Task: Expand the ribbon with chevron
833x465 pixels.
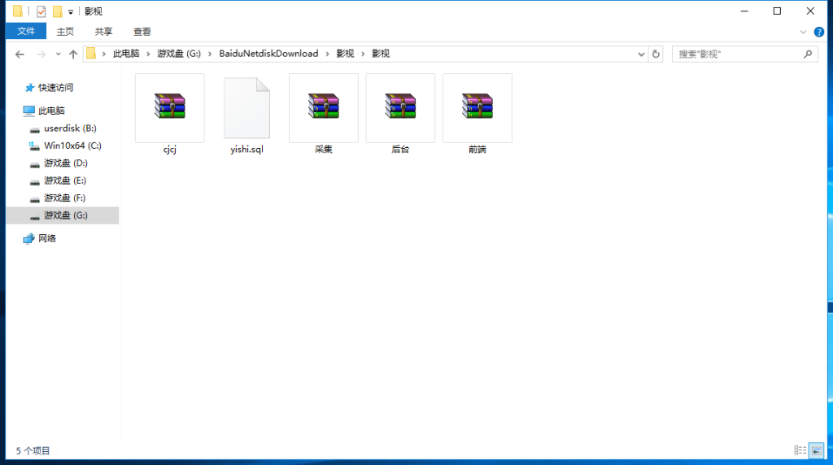Action: (803, 32)
